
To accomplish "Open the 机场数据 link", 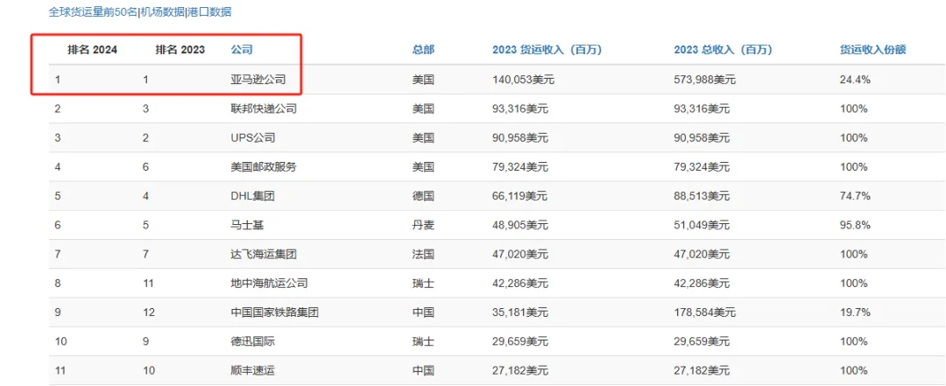I will (x=161, y=12).
